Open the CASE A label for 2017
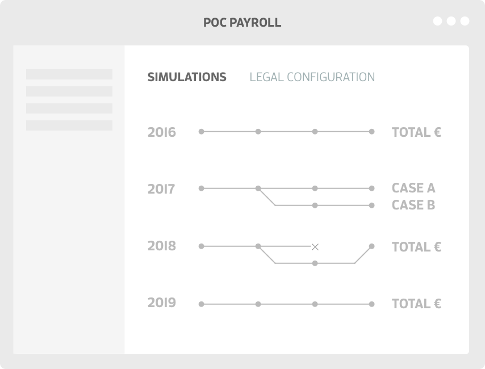This screenshot has width=485, height=369. click(413, 188)
